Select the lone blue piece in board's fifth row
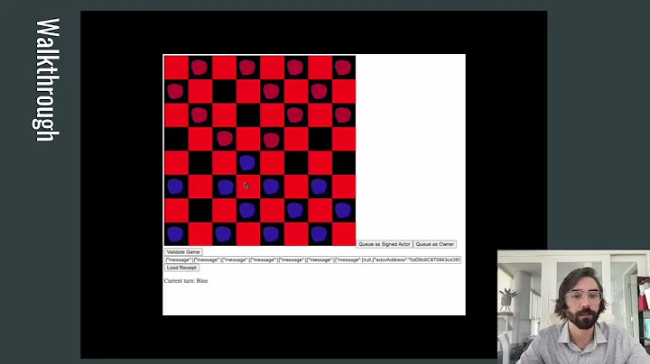 coord(247,162)
